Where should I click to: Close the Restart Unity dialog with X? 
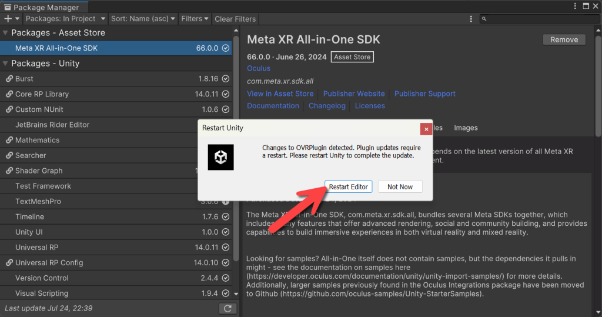click(x=426, y=129)
